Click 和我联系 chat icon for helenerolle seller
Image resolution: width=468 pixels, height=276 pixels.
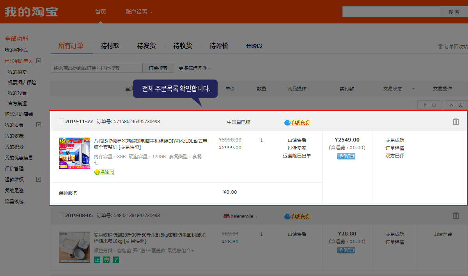[x=297, y=216]
